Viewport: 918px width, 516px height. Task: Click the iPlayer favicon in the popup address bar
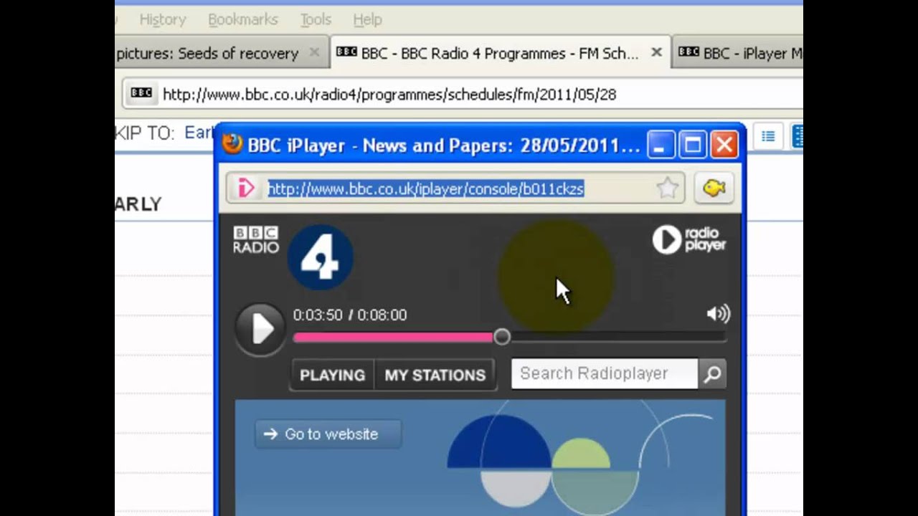pyautogui.click(x=247, y=188)
